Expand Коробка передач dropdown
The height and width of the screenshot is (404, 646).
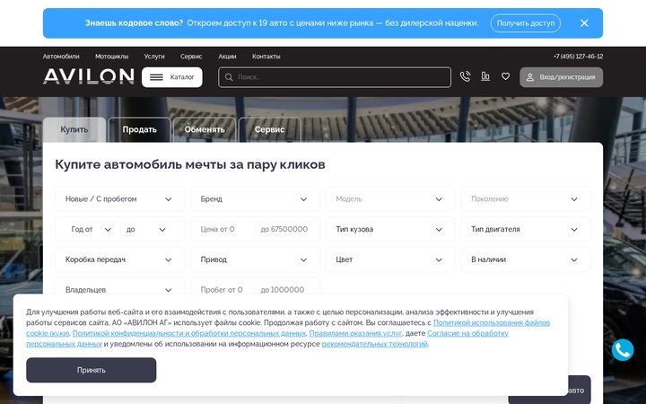click(x=120, y=259)
